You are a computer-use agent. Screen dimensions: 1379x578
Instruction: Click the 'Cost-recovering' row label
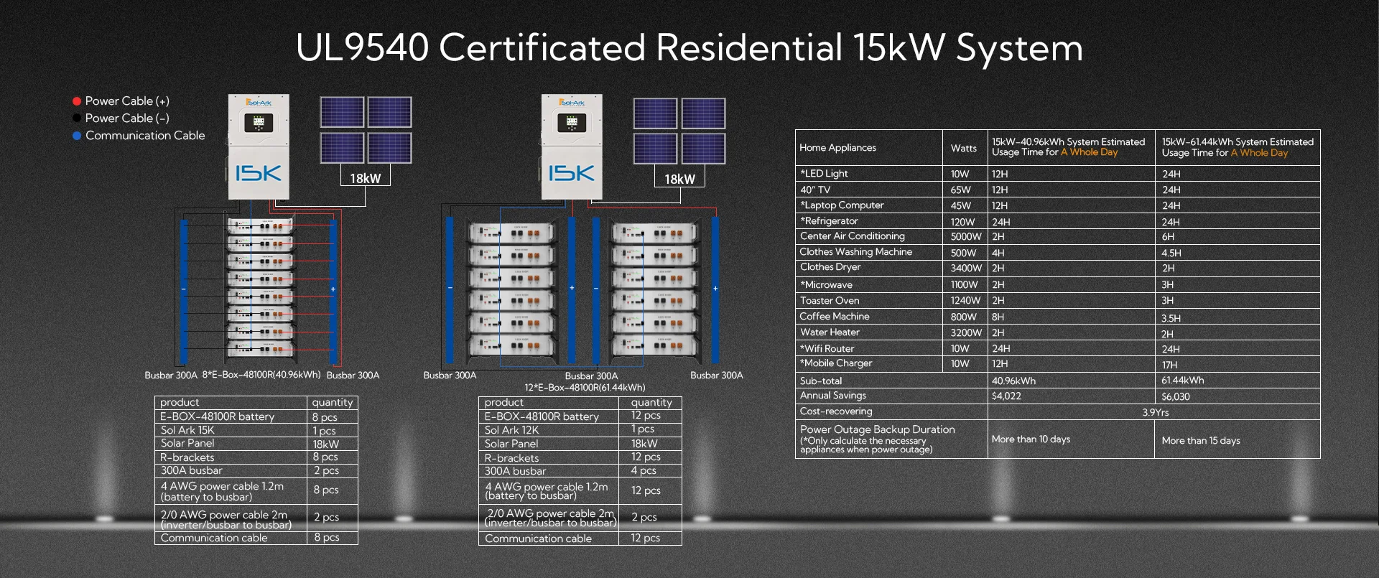point(836,411)
